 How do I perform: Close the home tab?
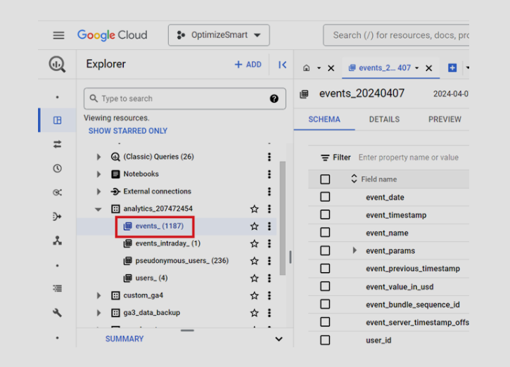point(331,68)
